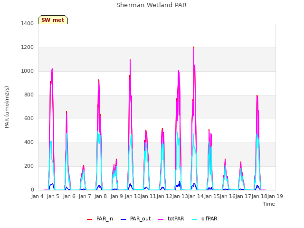Click the Jan 5 x-axis tick label
304x228 pixels.
tap(53, 196)
